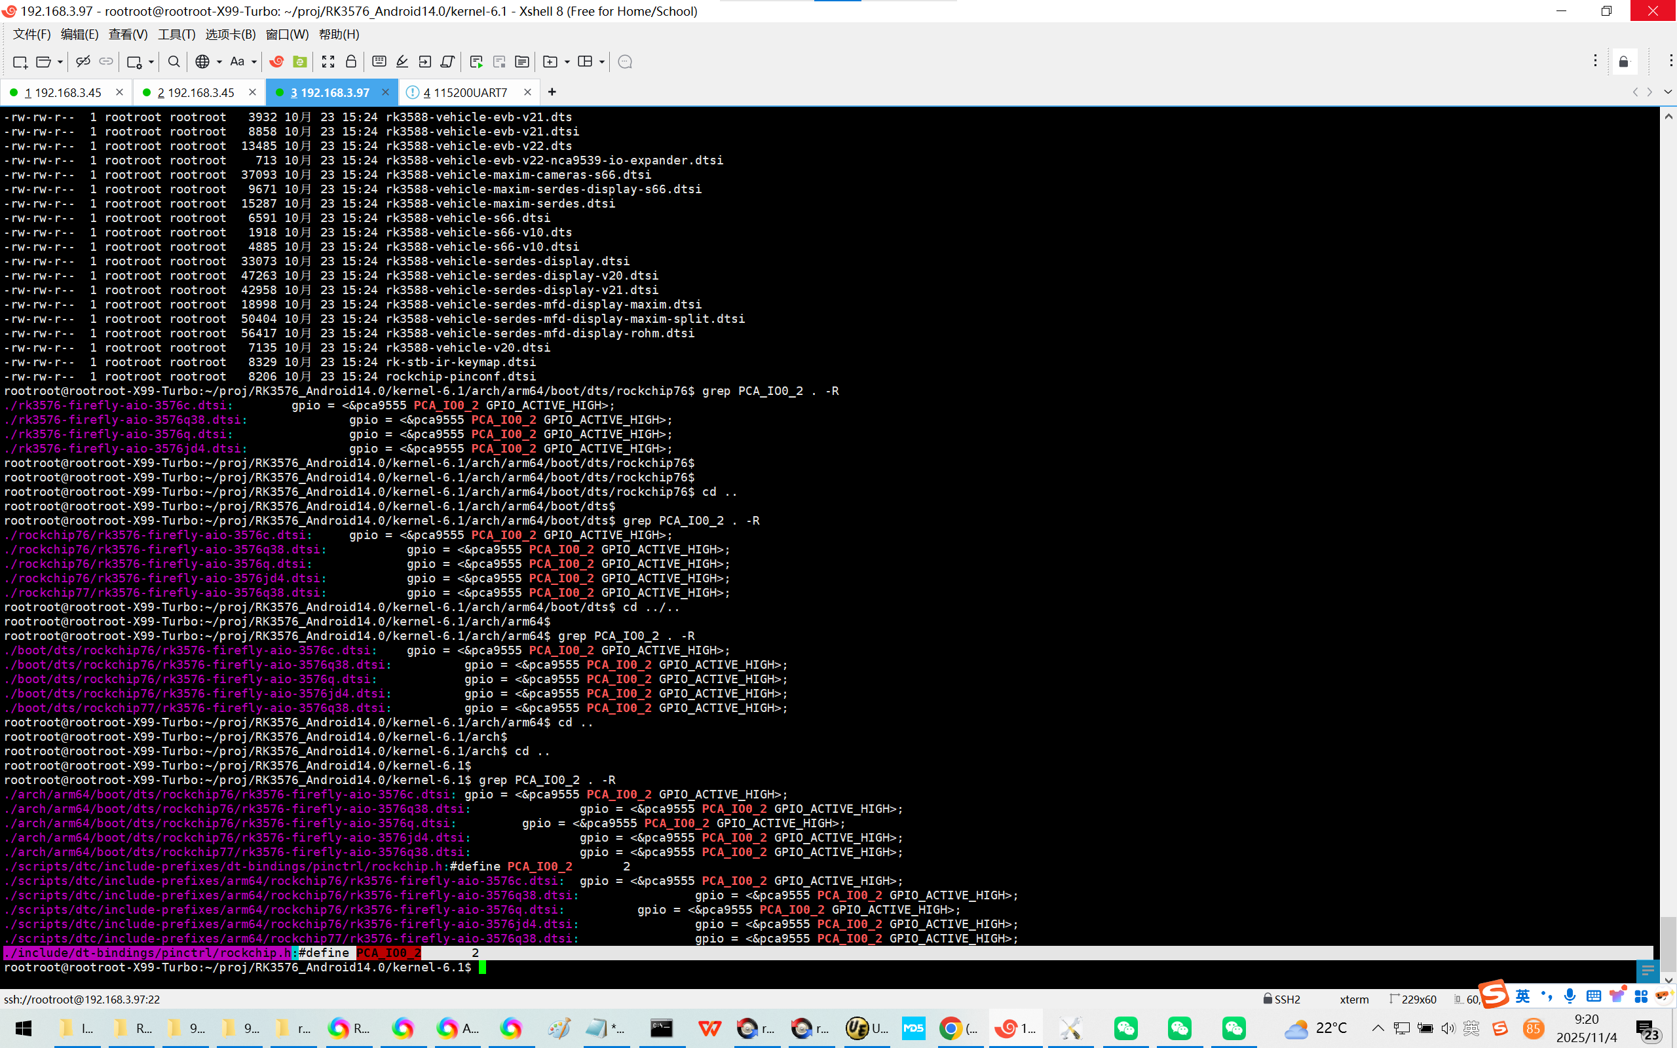Toggle the full screen mode icon
Image resolution: width=1677 pixels, height=1048 pixels.
click(x=328, y=62)
